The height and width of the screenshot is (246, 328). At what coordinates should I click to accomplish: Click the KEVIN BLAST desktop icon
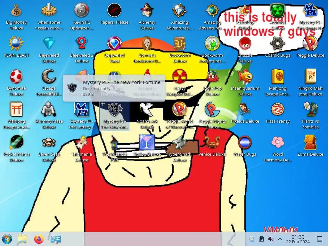[16, 43]
